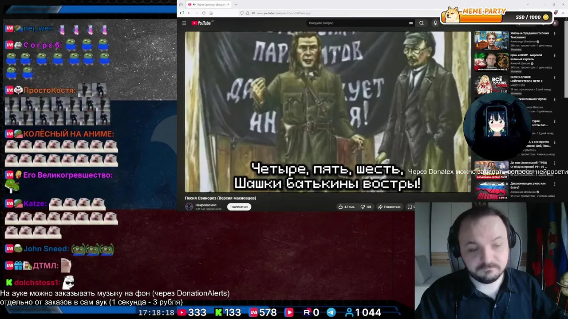The height and width of the screenshot is (319, 568).
Task: Open 'БЕСКОНЕЧНОЕ НЕЙРОСЕТЕВОЕ ЛЕТО 2' thumbnail
Action: (x=491, y=84)
